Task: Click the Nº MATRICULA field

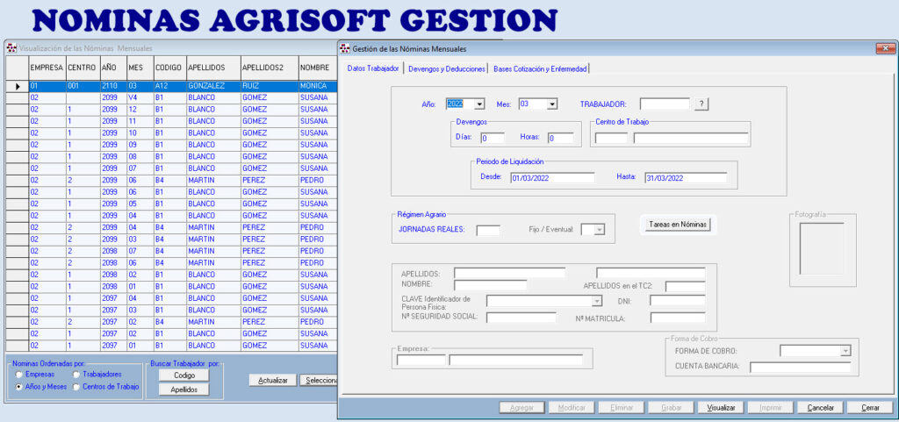Action: pos(678,318)
